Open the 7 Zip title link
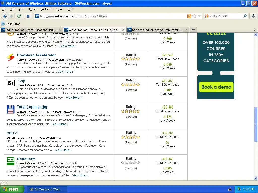This screenshot has height=193, width=258. [x=21, y=81]
